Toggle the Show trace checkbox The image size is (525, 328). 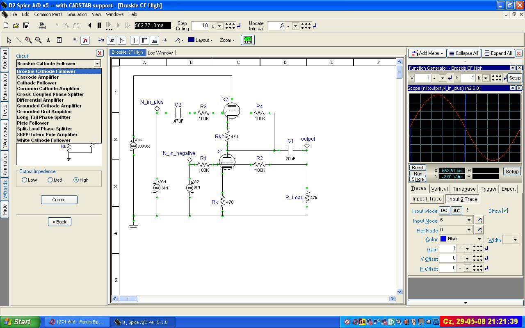pyautogui.click(x=505, y=211)
